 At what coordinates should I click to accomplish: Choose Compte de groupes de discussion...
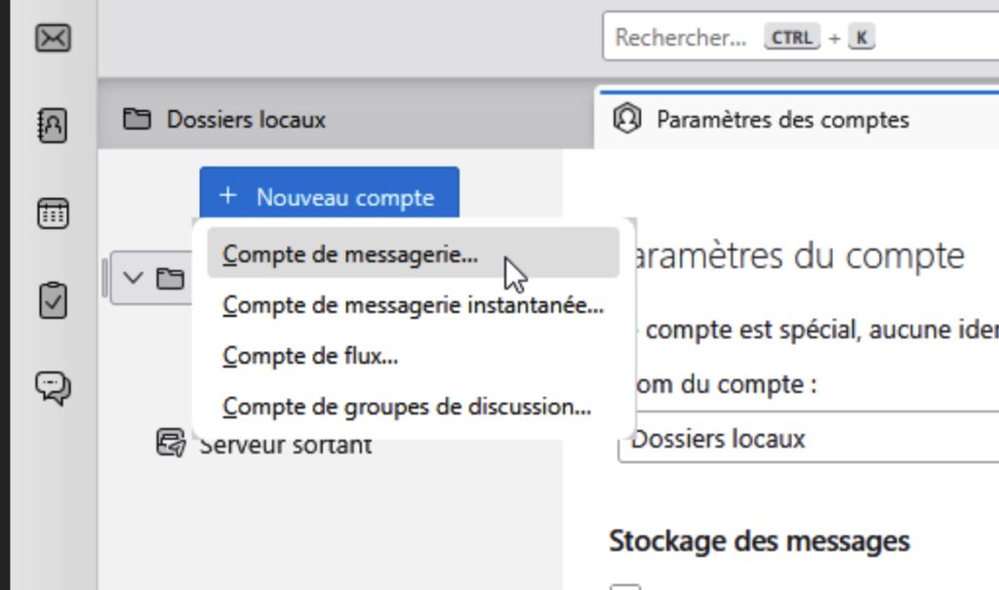click(x=407, y=407)
